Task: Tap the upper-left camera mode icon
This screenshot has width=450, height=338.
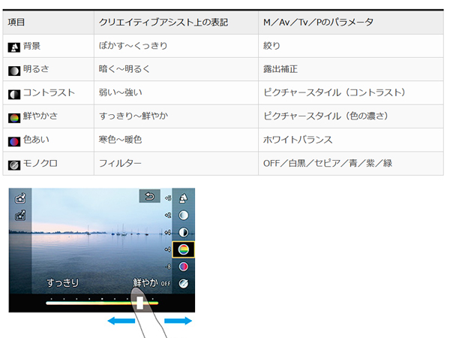Action: coord(20,198)
